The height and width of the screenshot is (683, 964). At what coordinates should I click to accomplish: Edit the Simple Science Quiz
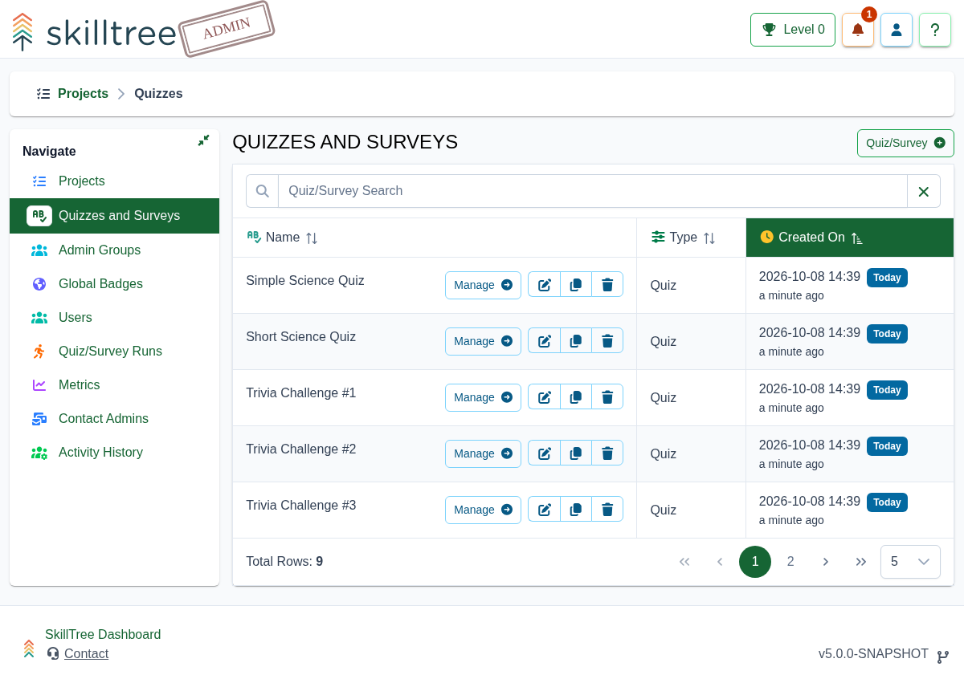click(544, 284)
